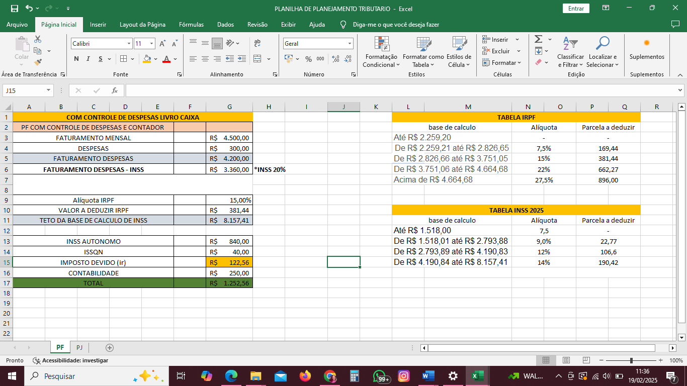Apply the red font color A
Screen dimensions: 687x386
(x=166, y=59)
